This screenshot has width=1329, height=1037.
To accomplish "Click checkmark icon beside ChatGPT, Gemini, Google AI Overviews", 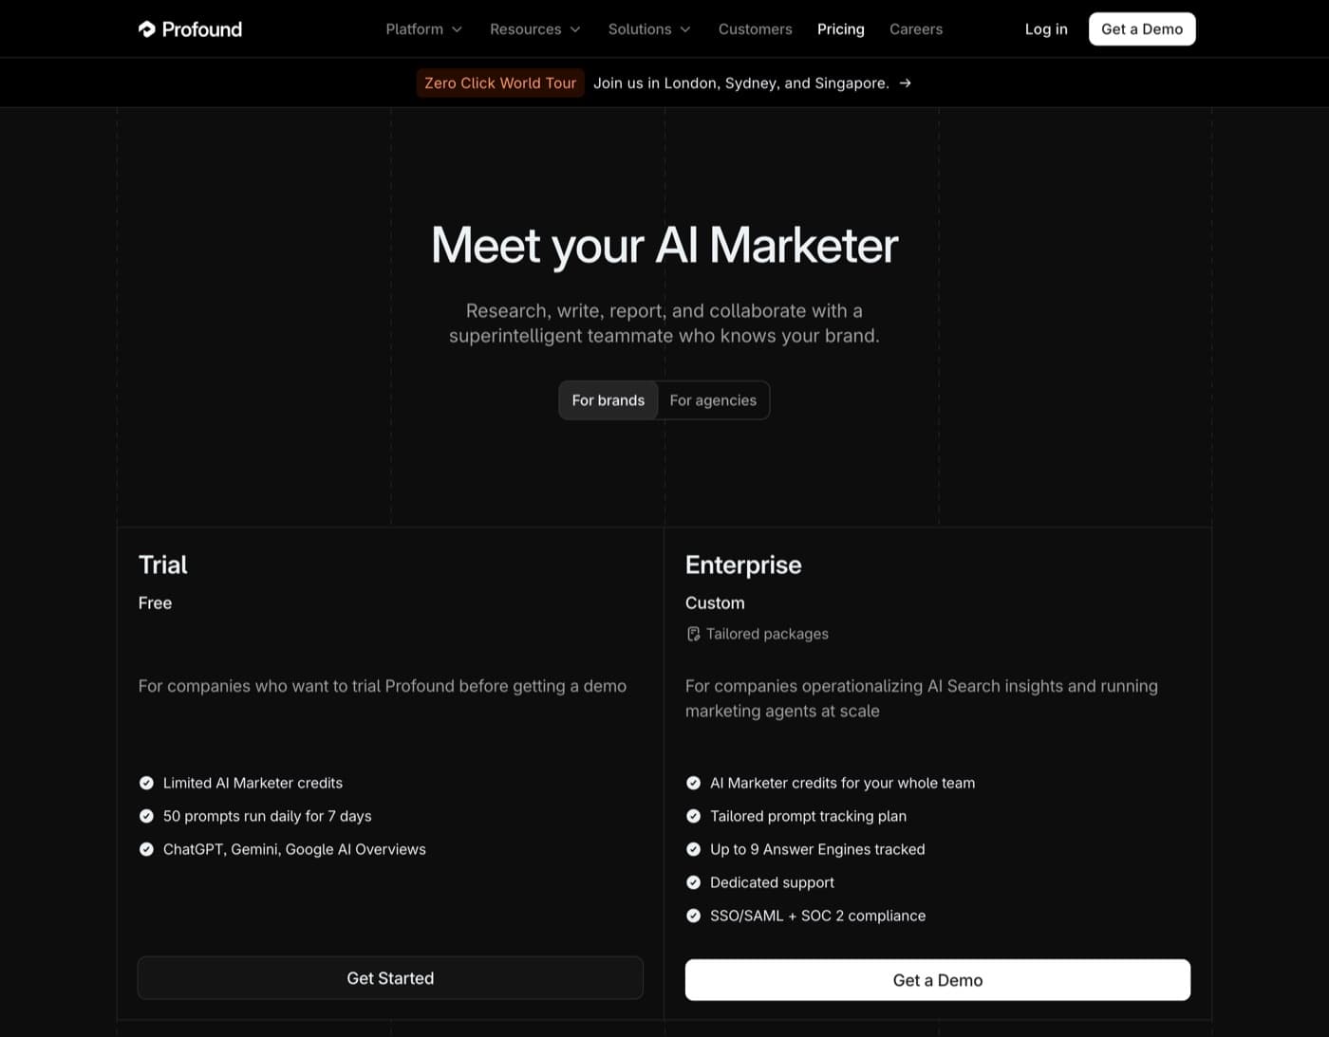I will click(x=146, y=849).
